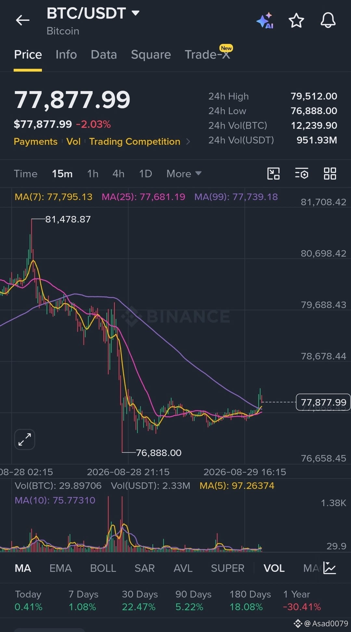Tap the MA(5): 97.26374 volume legend
Viewport: 351px width, 632px height.
237,486
